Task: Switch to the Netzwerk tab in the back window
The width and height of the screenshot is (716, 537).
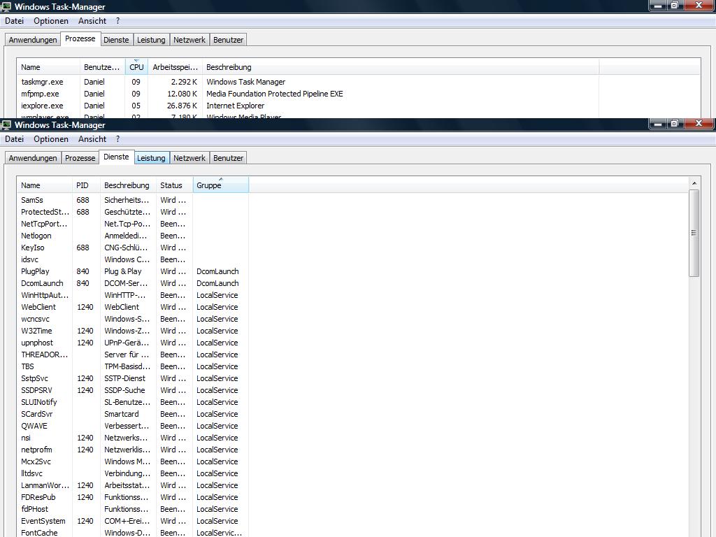Action: point(189,40)
